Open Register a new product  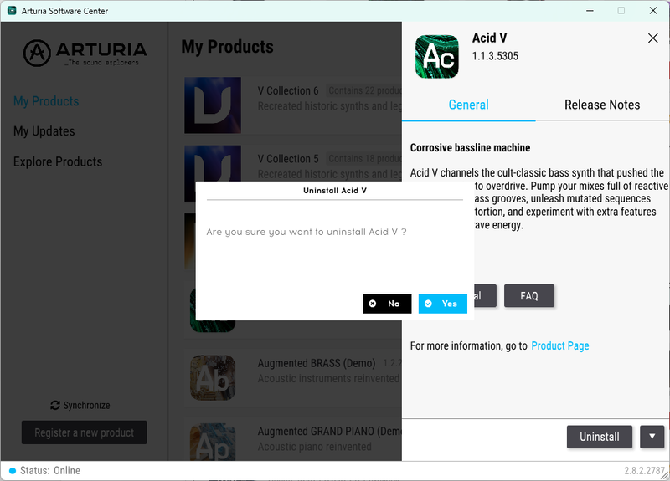pyautogui.click(x=85, y=432)
